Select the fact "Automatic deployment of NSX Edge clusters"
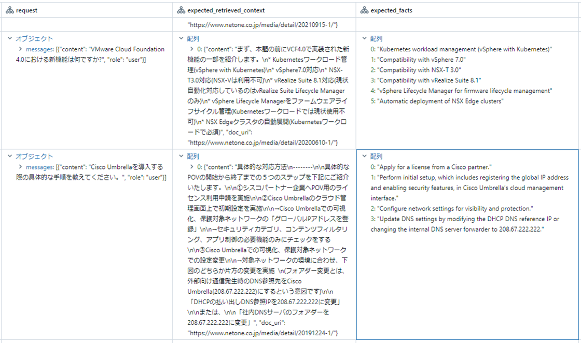581x343 pixels. (x=440, y=101)
